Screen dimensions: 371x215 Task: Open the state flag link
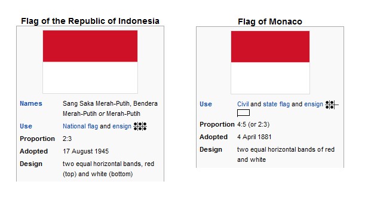click(x=277, y=105)
